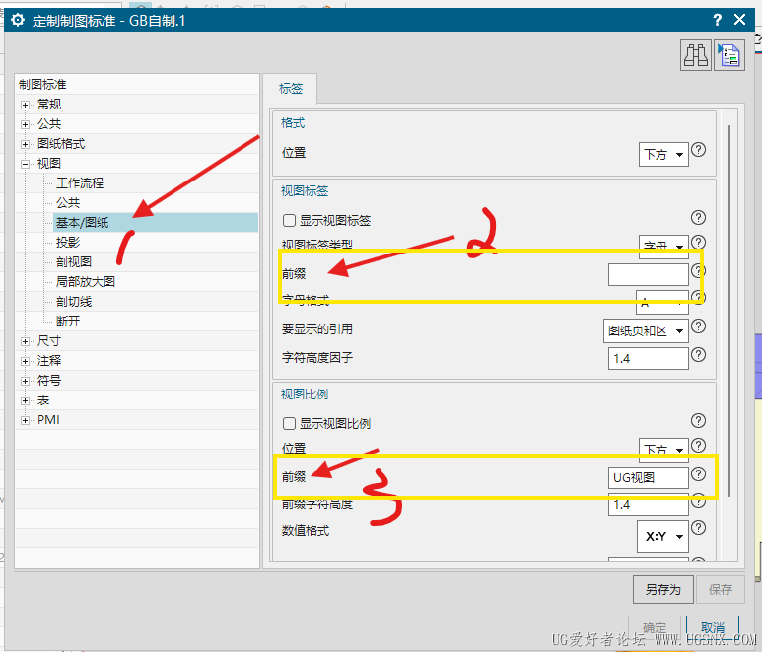Expand the 图纸格式 node
The height and width of the screenshot is (652, 762).
[x=25, y=144]
